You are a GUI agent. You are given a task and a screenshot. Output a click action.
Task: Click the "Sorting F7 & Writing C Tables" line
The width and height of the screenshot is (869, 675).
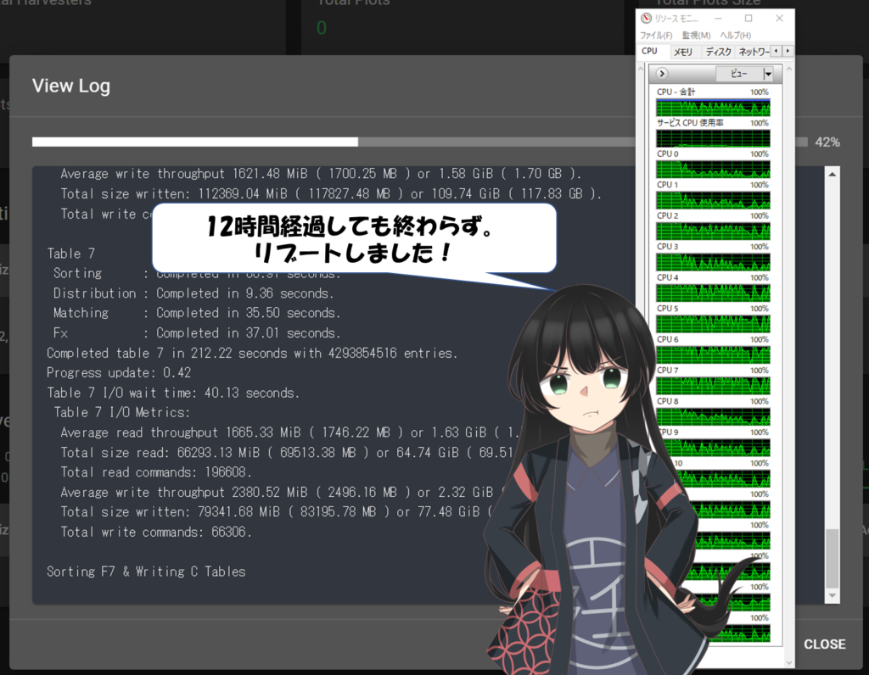pyautogui.click(x=146, y=572)
